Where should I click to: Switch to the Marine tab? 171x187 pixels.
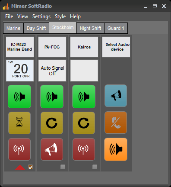point(13,28)
